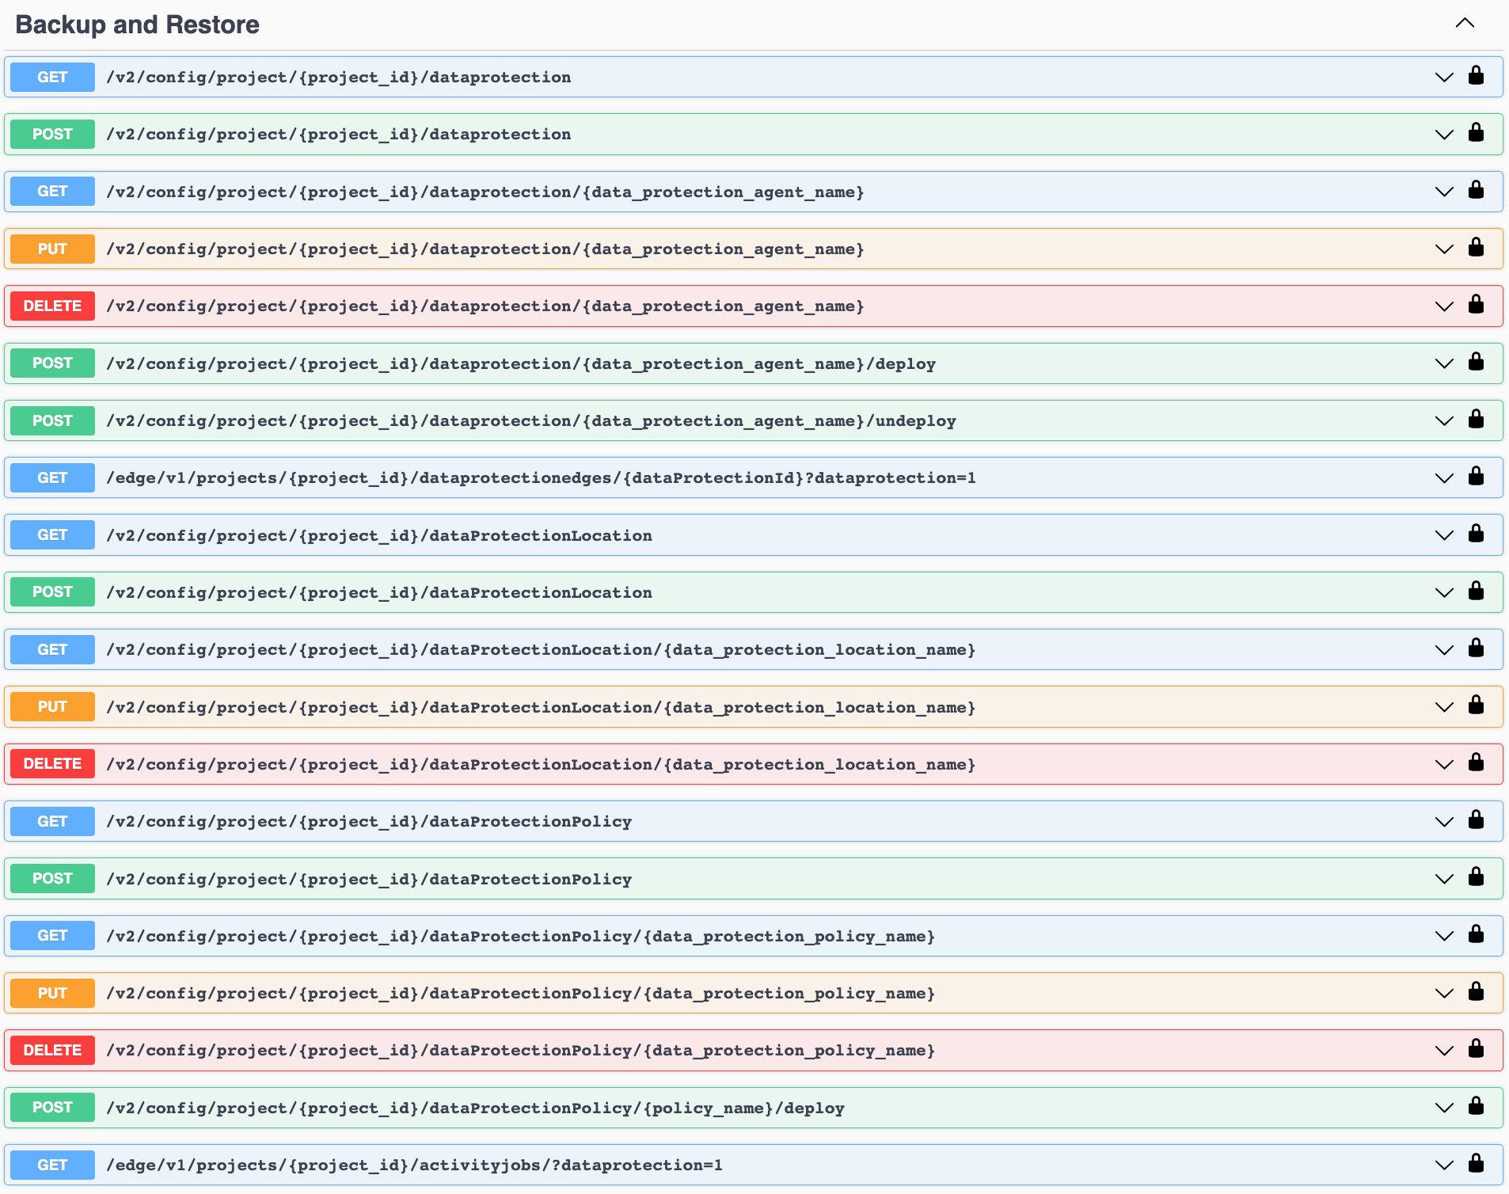Open POST agent deploy endpoint path
This screenshot has width=1509, height=1194.
click(521, 363)
